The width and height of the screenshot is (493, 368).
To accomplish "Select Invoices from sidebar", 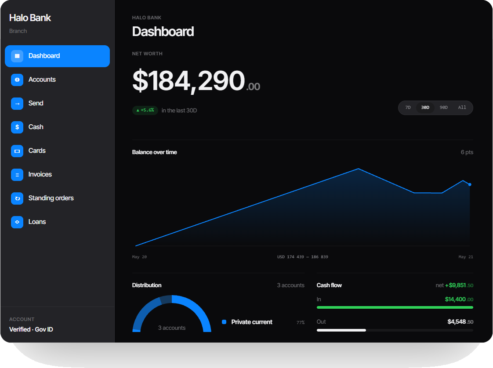I will [57, 175].
